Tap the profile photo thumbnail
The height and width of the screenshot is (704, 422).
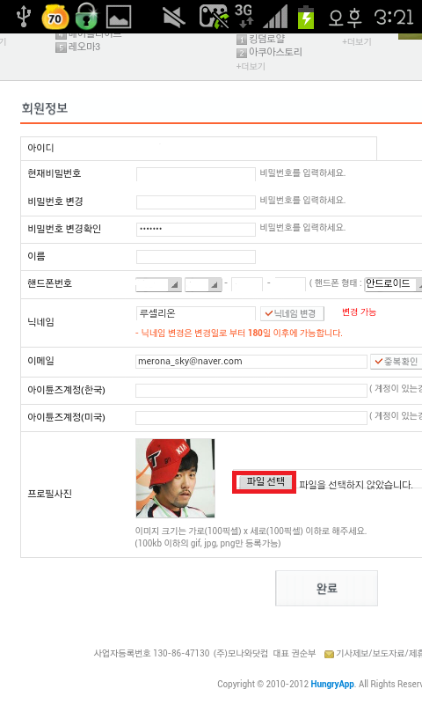175,478
